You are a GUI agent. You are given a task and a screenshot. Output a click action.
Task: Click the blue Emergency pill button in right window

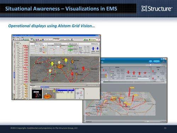point(156,62)
